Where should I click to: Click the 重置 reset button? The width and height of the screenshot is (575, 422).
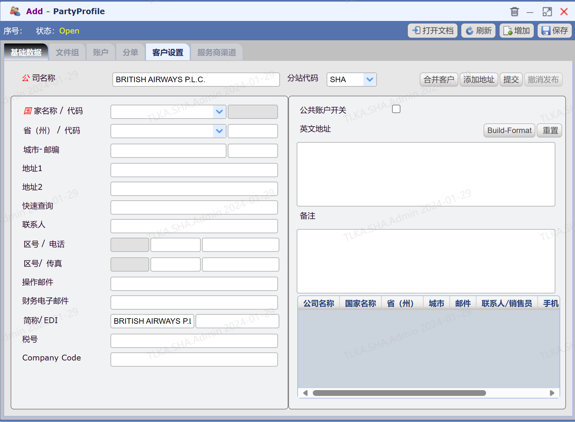pos(550,130)
